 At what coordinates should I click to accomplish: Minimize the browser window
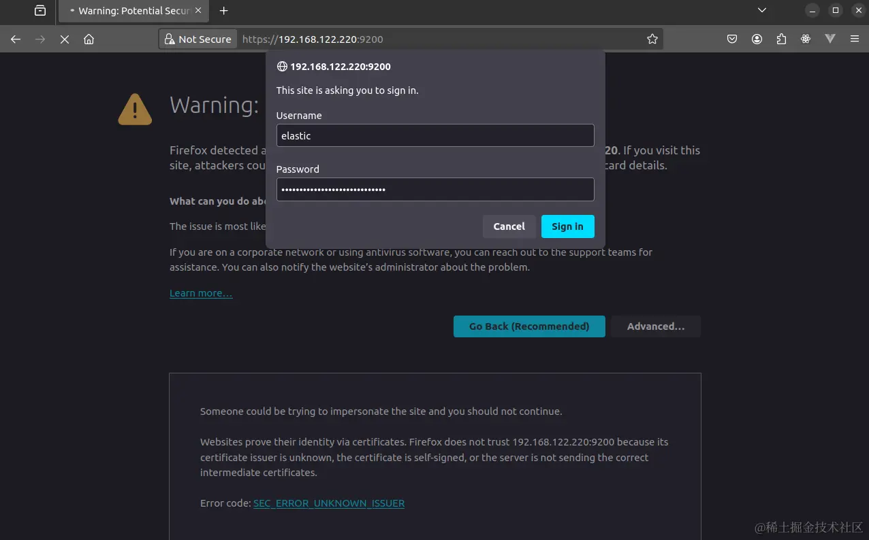812,10
